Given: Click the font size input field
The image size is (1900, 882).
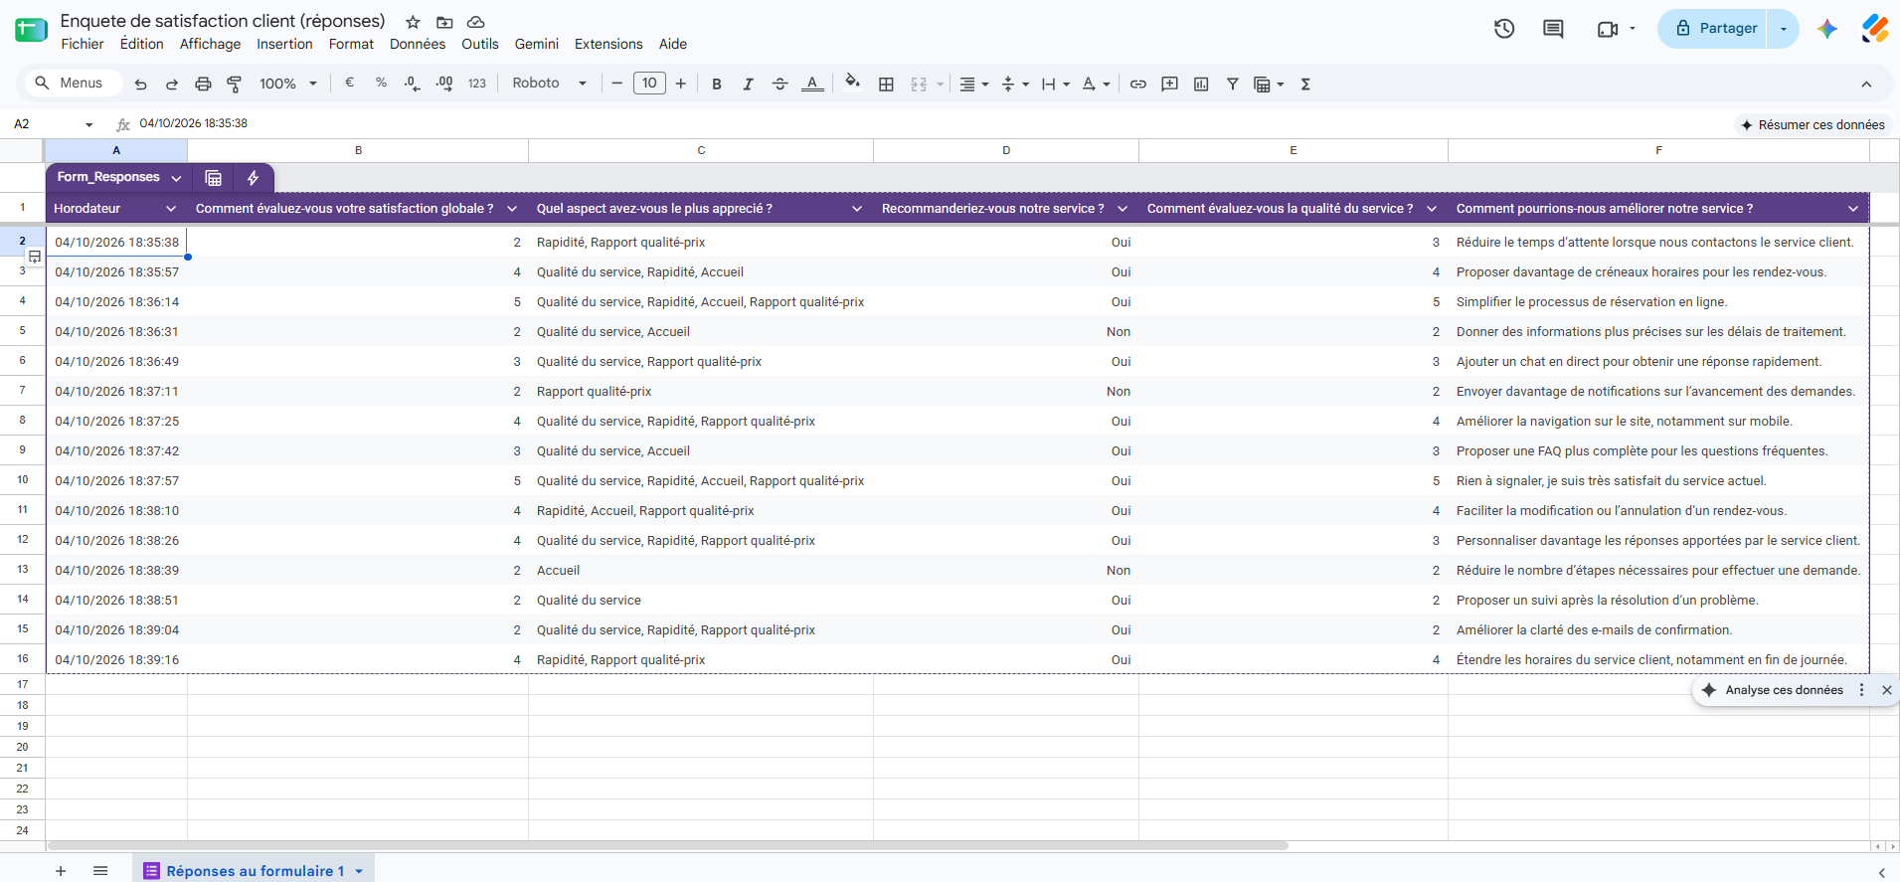Looking at the screenshot, I should click(x=649, y=84).
